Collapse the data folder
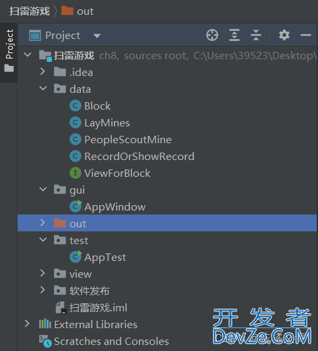Screen dimensions: 318x351 click(x=43, y=88)
